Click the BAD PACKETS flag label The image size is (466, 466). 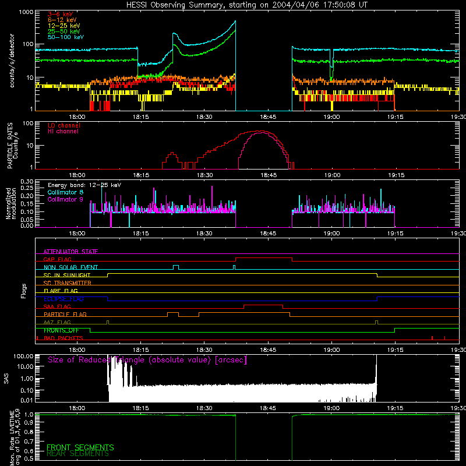(63, 338)
